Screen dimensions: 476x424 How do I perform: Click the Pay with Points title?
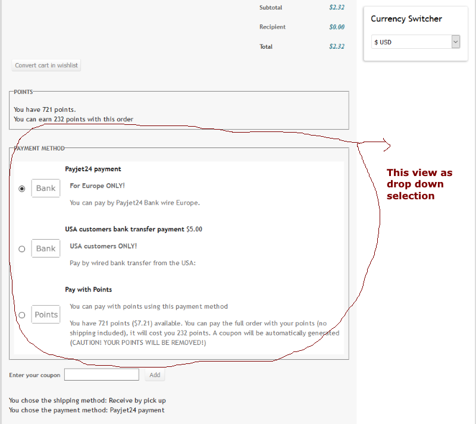[88, 290]
